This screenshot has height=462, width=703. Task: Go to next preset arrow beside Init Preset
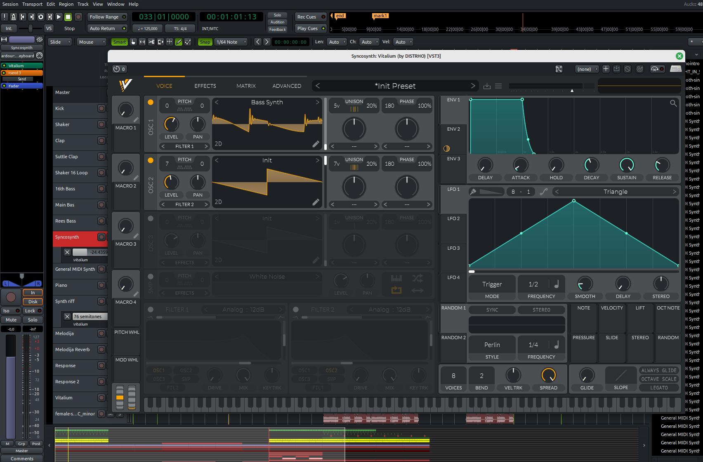coord(473,86)
